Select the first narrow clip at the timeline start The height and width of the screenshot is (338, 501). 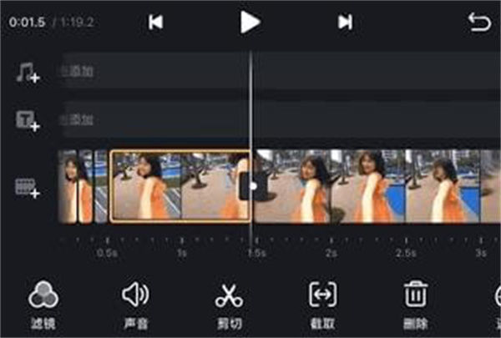[68, 186]
